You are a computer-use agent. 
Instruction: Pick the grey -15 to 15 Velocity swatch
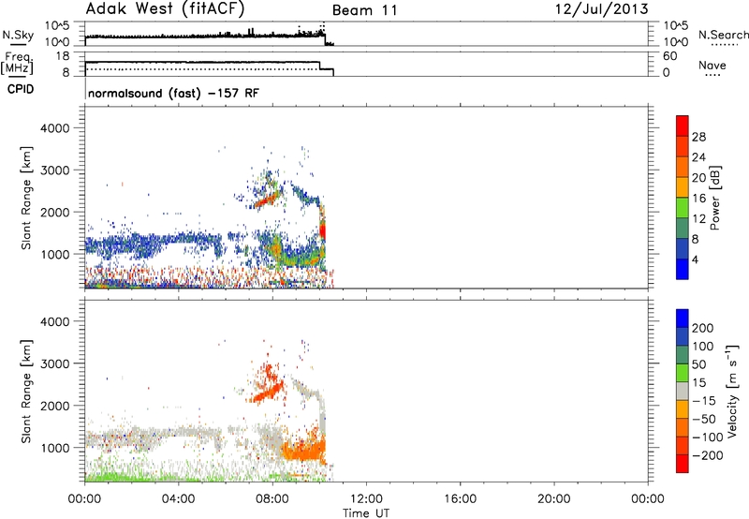tap(683, 391)
